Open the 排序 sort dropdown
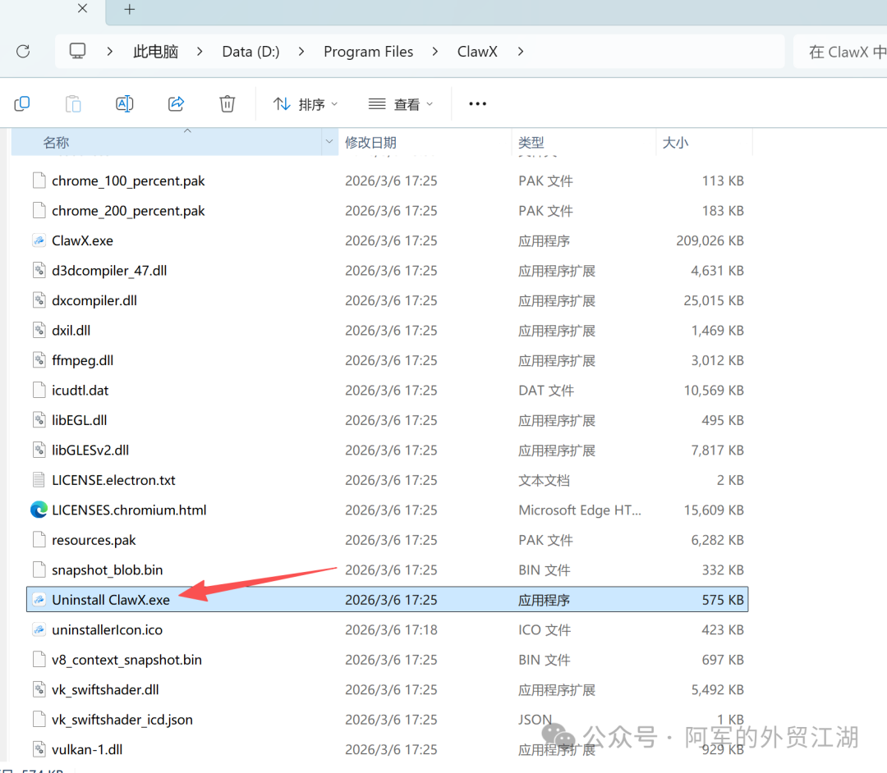This screenshot has height=773, width=887. [306, 103]
